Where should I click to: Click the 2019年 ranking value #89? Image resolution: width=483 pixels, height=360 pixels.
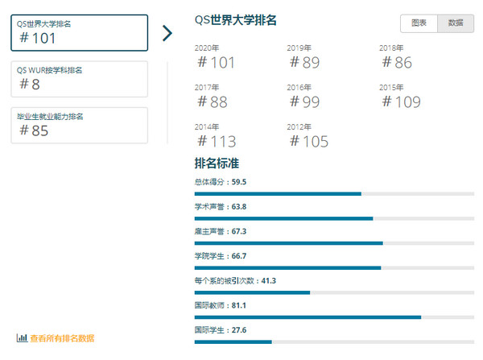304,63
